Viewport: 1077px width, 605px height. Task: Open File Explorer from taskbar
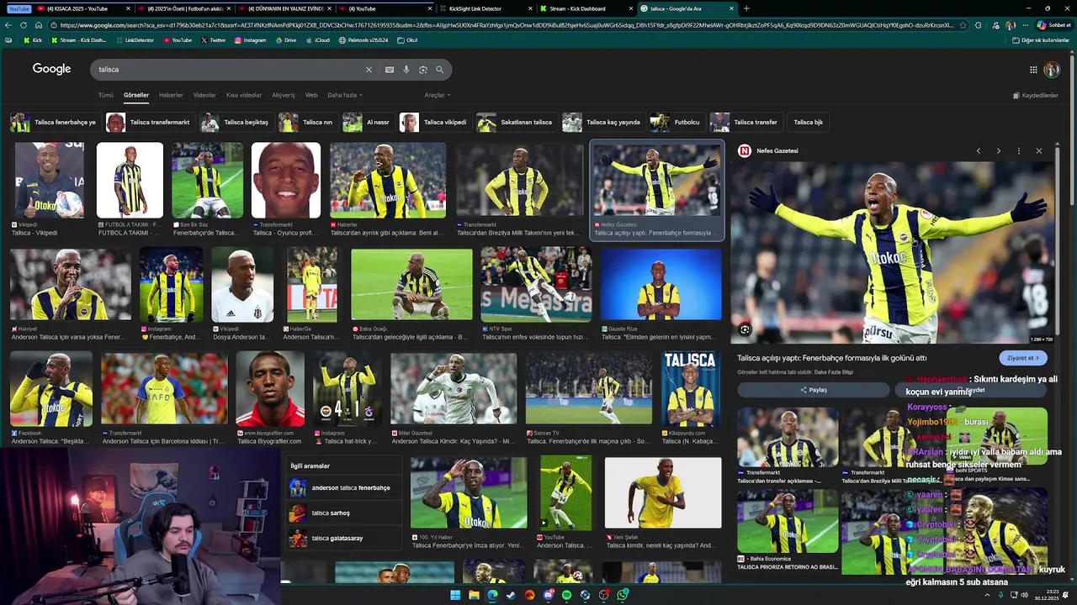[x=474, y=595]
